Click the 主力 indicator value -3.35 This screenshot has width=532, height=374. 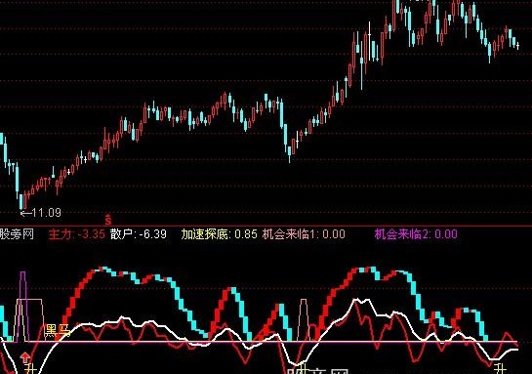coord(91,234)
